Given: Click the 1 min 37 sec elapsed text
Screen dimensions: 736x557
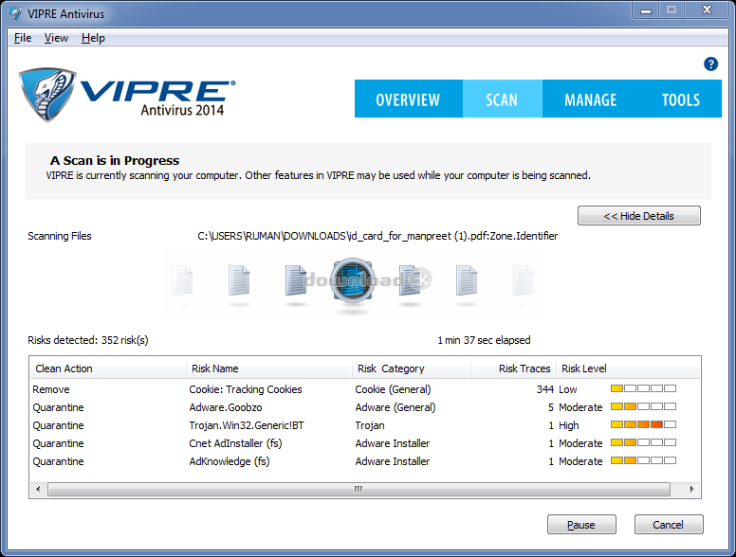Looking at the screenshot, I should pos(484,340).
